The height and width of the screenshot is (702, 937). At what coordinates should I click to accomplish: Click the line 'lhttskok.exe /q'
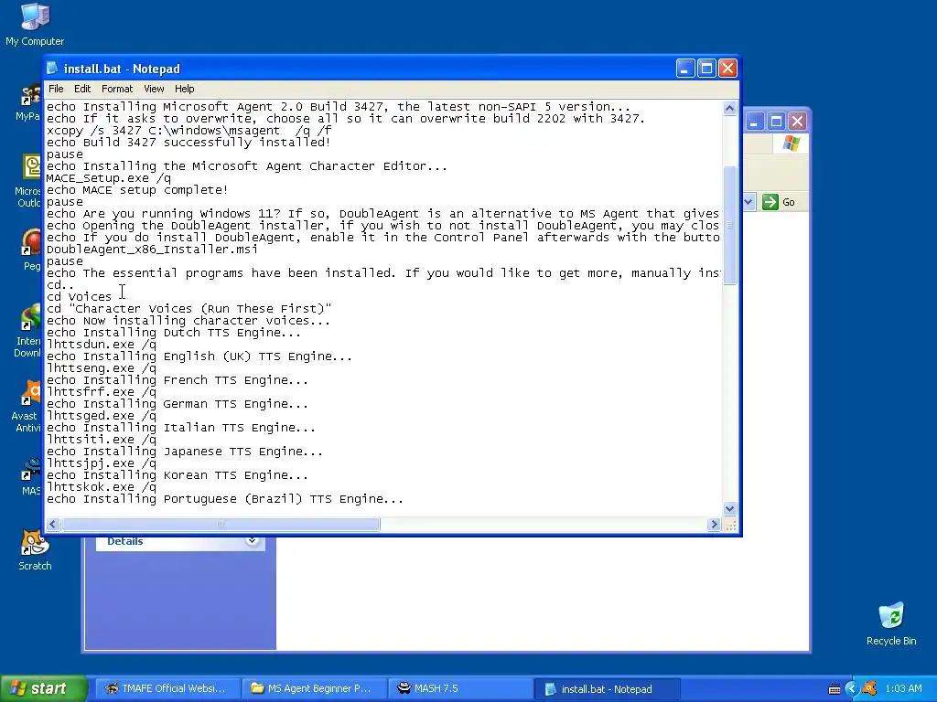[102, 487]
